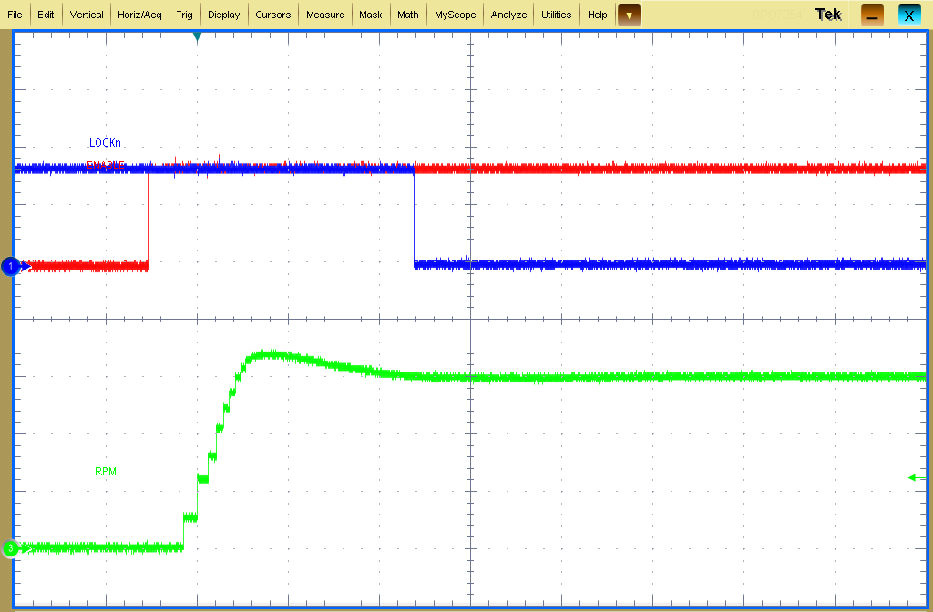Open the Trig menu
The height and width of the screenshot is (612, 933).
click(184, 14)
